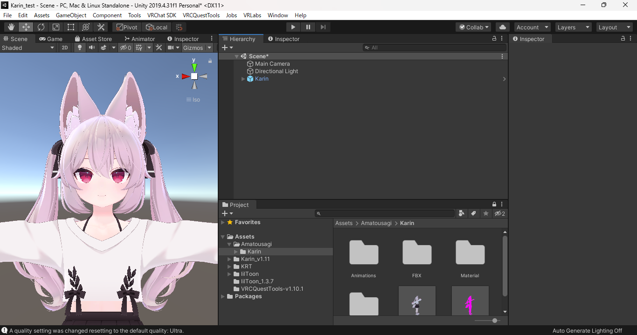Open the cloud services panel
This screenshot has width=637, height=335.
pos(502,27)
